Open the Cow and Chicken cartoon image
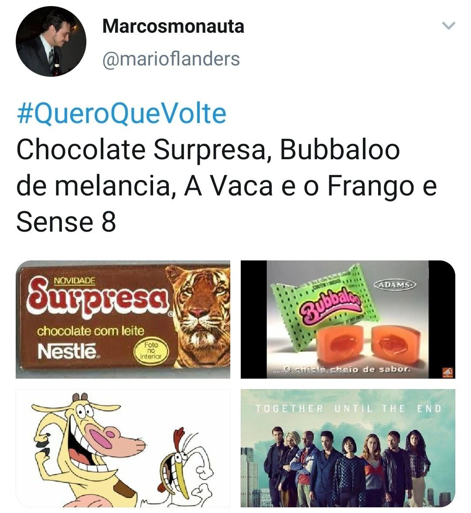This screenshot has width=471, height=513. tap(123, 448)
